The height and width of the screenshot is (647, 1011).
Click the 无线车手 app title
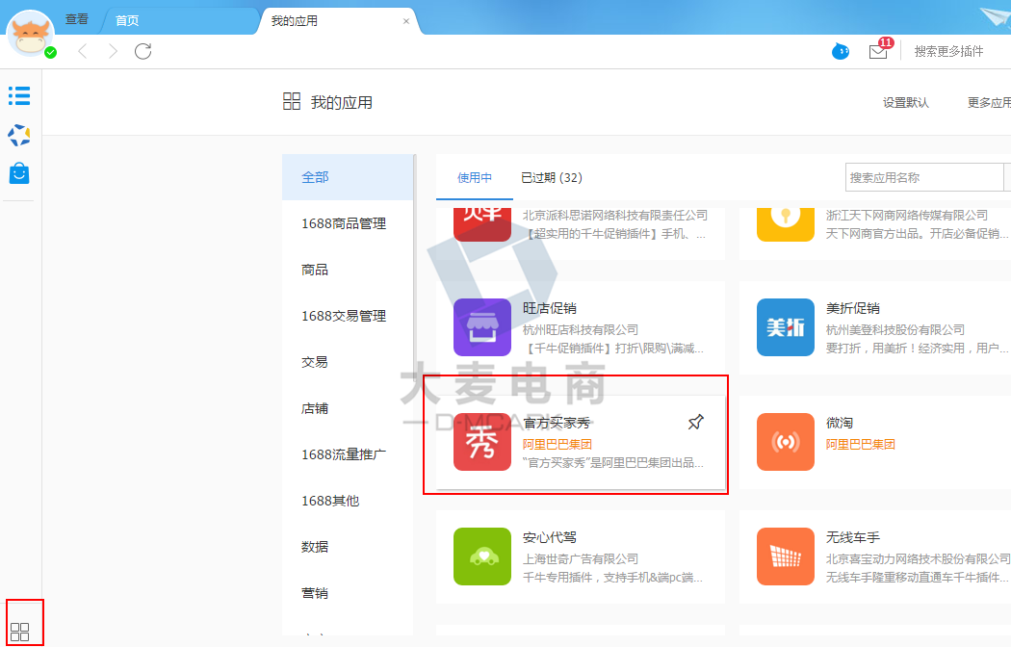coord(852,537)
